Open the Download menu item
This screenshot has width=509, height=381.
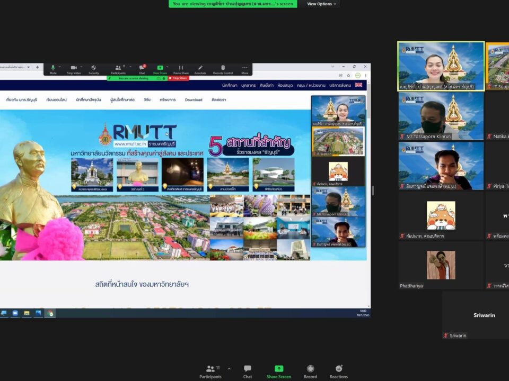pos(194,100)
